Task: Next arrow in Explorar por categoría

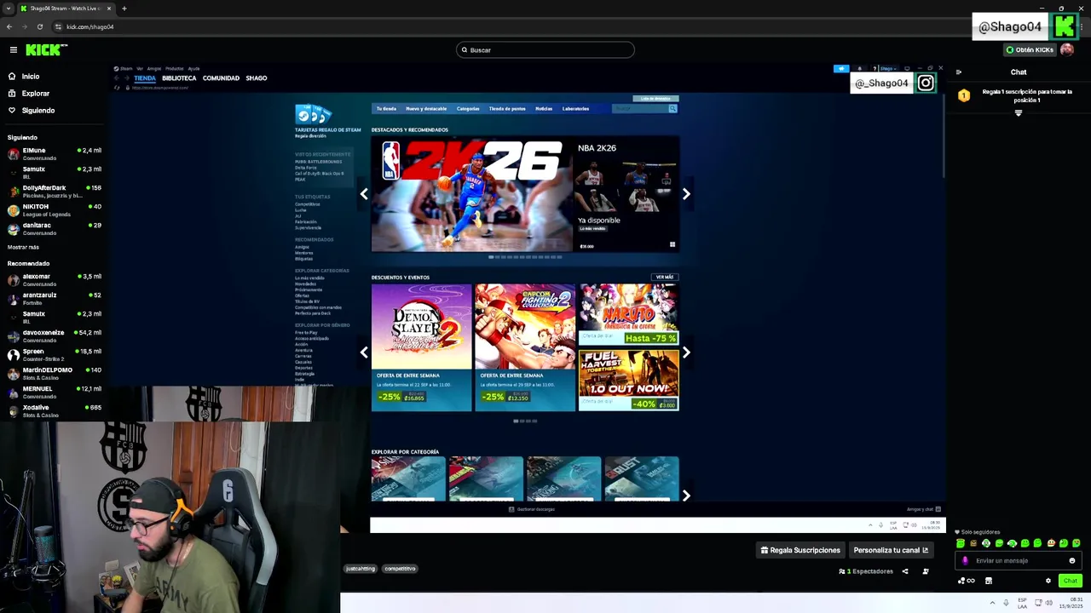Action: [686, 496]
